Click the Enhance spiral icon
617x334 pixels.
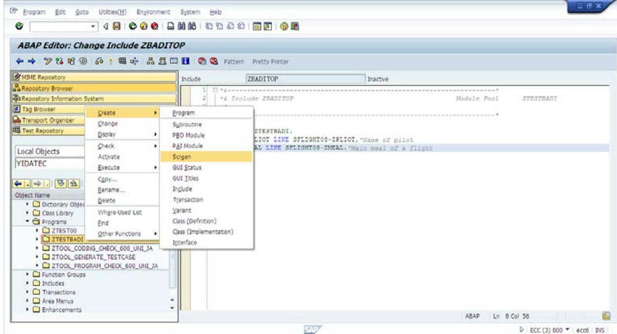[83, 61]
